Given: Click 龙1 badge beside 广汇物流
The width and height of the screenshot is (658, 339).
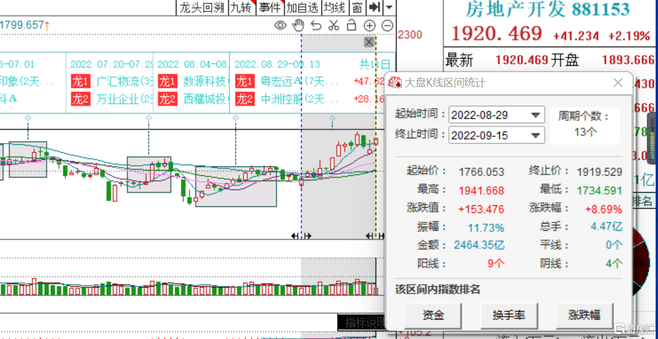Looking at the screenshot, I should point(80,81).
